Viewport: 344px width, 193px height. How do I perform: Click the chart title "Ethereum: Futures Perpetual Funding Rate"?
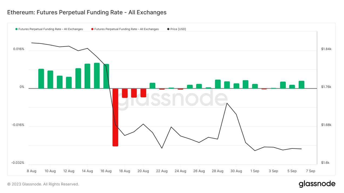pyautogui.click(x=87, y=12)
